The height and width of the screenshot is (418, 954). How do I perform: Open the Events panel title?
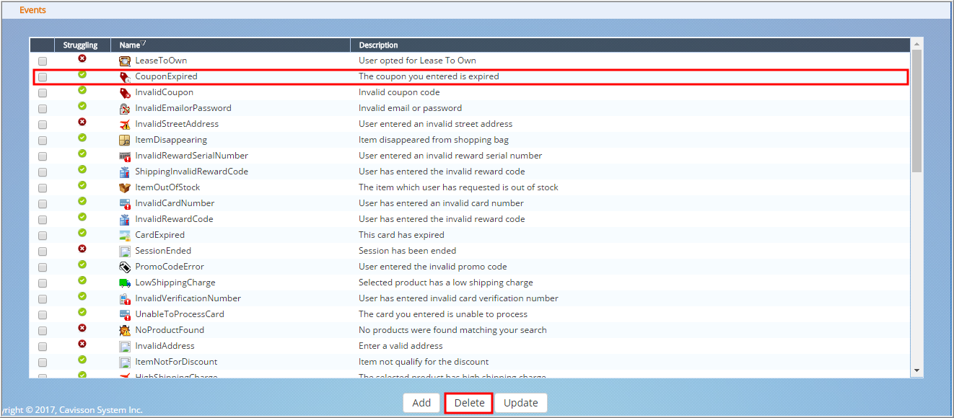point(32,10)
